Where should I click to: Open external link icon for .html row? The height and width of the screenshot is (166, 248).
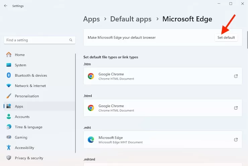pyautogui.click(x=236, y=108)
